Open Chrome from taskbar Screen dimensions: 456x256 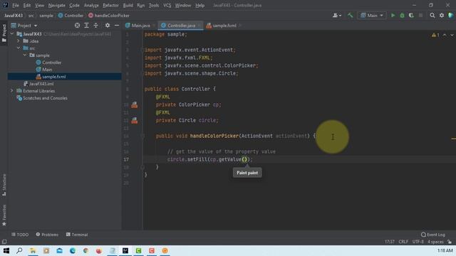85,250
